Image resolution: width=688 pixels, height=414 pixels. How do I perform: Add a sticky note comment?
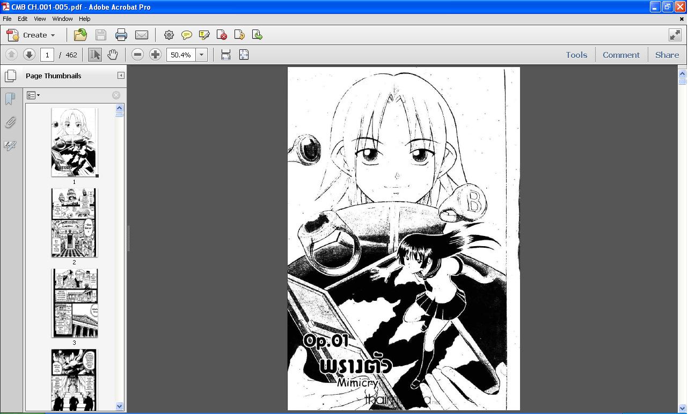pyautogui.click(x=187, y=35)
